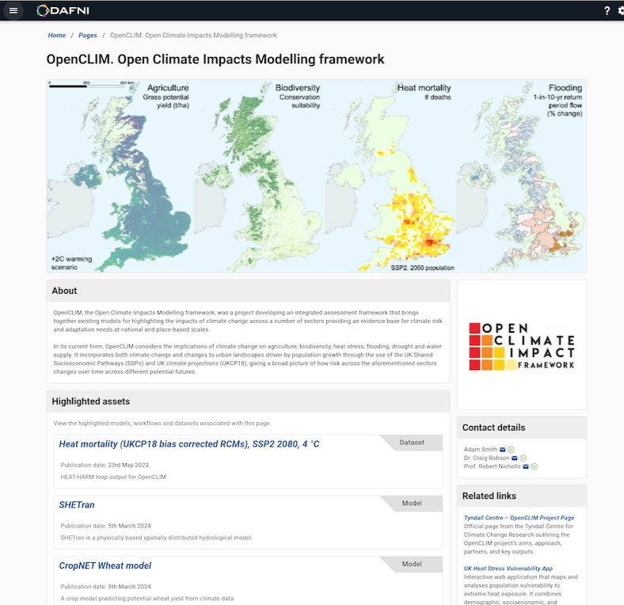Viewport: 624px width, 605px height.
Task: Open the Heat mortality SSP2 2080 dataset
Action: pyautogui.click(x=189, y=444)
